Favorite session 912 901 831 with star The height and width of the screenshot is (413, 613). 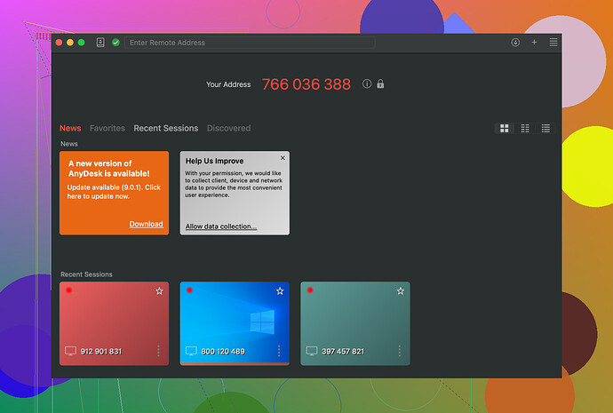coord(160,291)
